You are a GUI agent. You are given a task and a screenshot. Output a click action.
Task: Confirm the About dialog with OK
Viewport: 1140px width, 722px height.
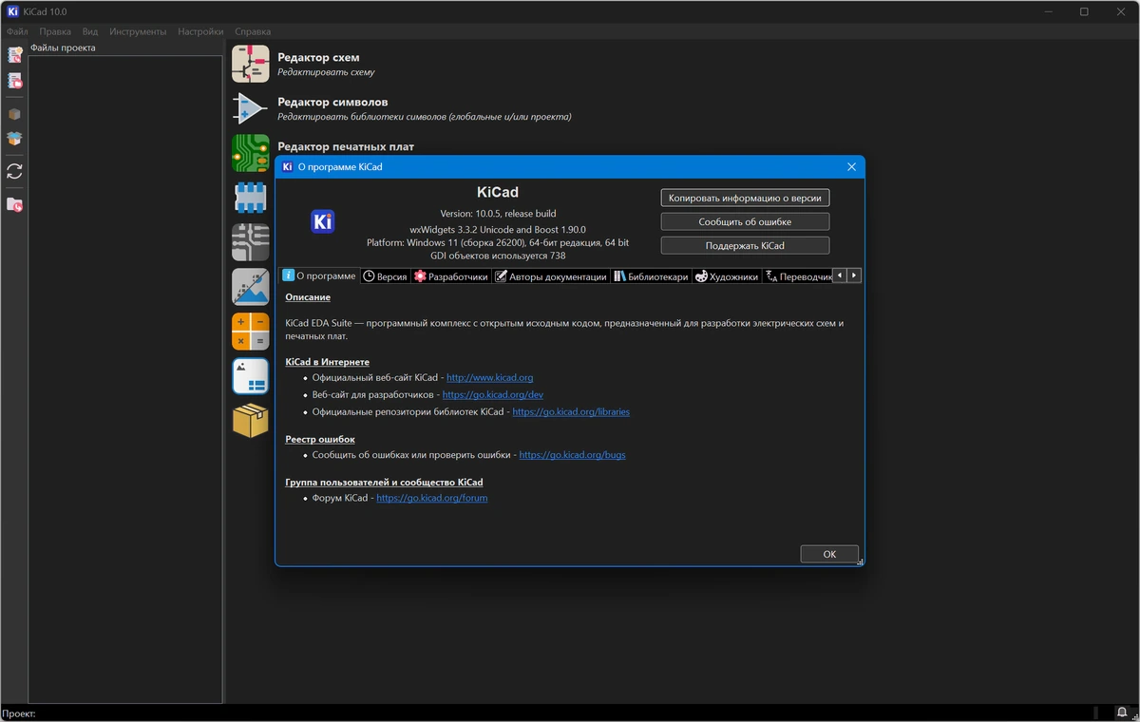click(x=829, y=554)
